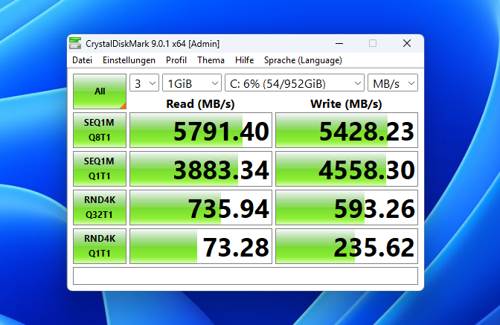Start all benchmarks with the All button

100,91
